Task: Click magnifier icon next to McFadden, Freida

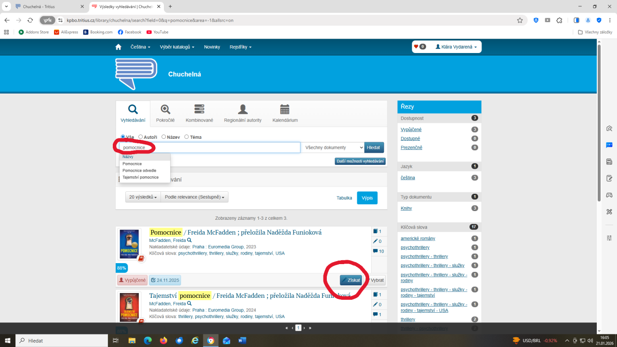Action: click(x=189, y=240)
